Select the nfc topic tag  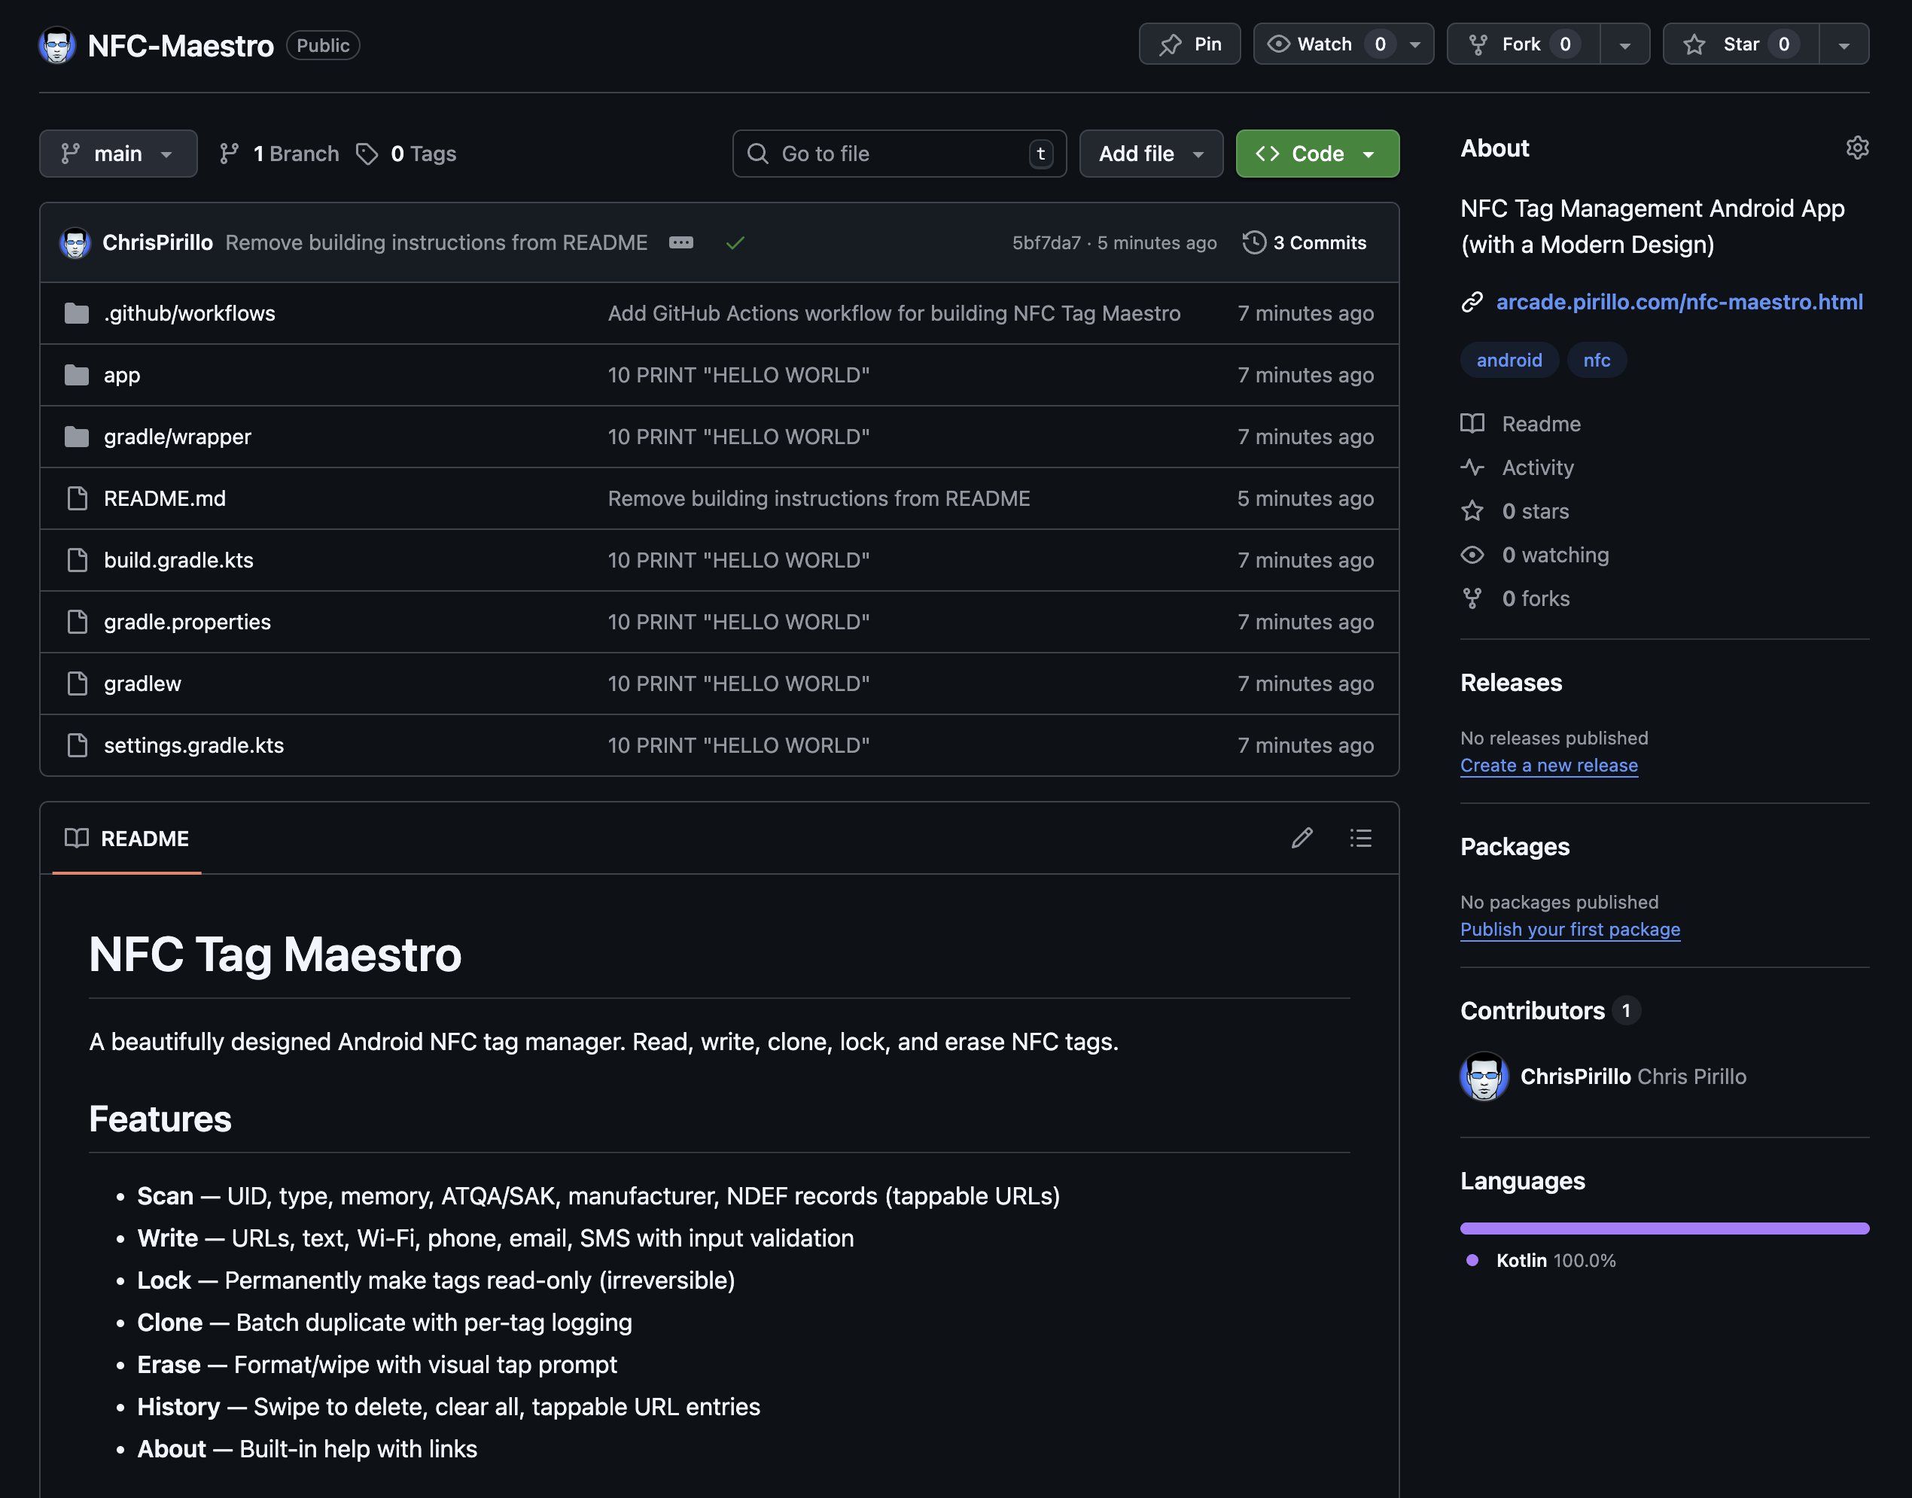1597,360
